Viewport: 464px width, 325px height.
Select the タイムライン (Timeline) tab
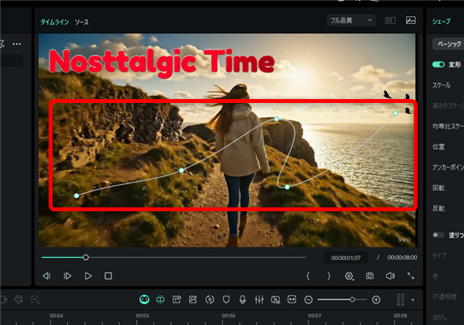[x=54, y=22]
